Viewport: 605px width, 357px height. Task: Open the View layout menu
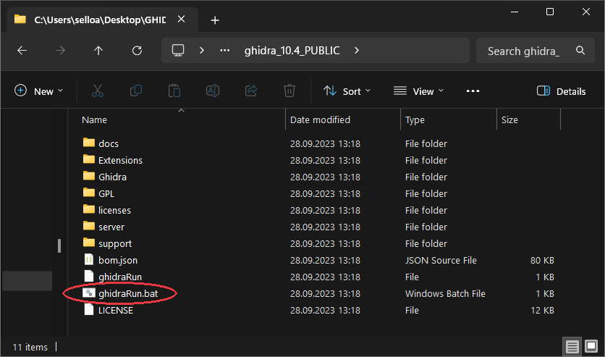(418, 91)
